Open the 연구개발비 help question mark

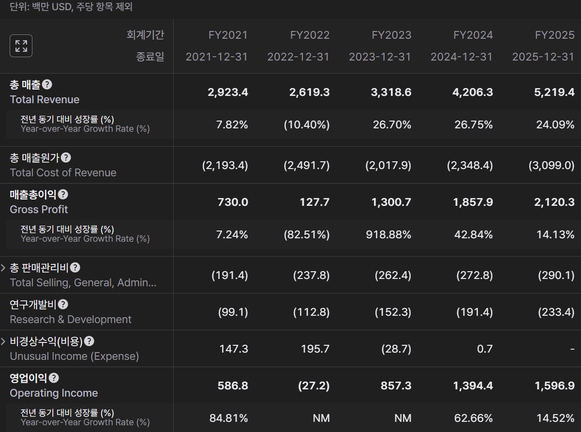point(63,304)
